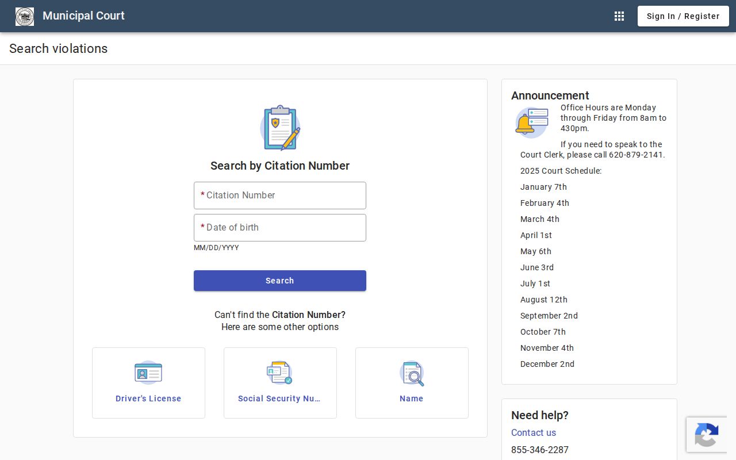Click the Municipal Court seal logo
This screenshot has height=460, width=736.
(x=25, y=16)
